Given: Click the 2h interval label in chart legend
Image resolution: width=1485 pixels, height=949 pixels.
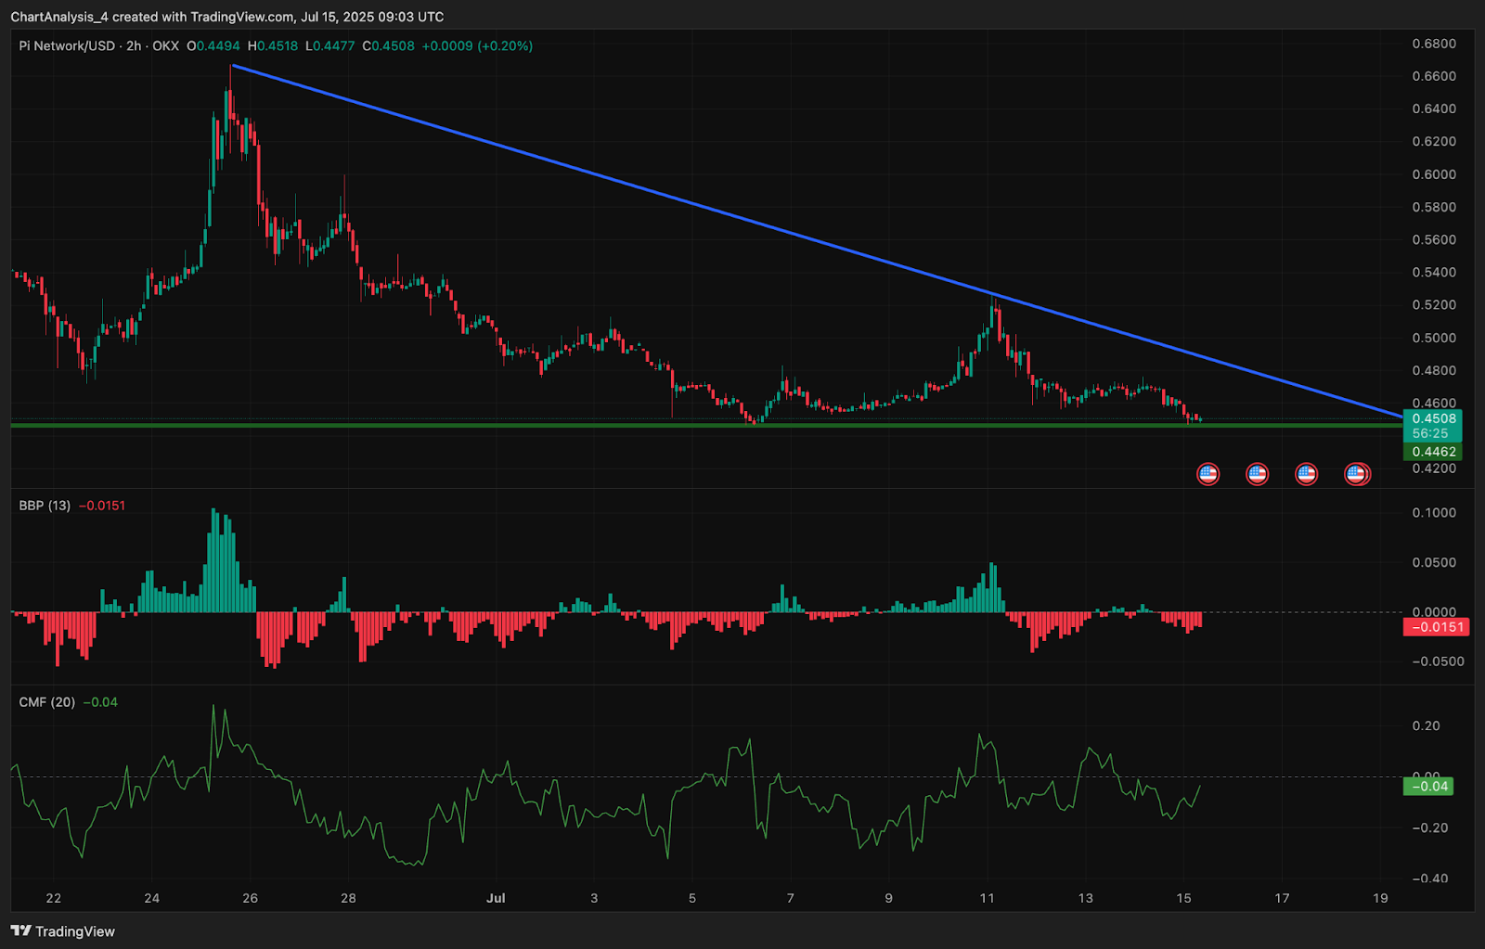Looking at the screenshot, I should tap(134, 45).
